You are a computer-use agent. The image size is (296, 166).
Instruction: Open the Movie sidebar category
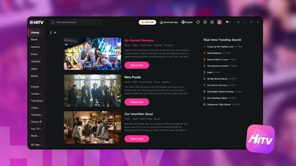[x=34, y=40]
